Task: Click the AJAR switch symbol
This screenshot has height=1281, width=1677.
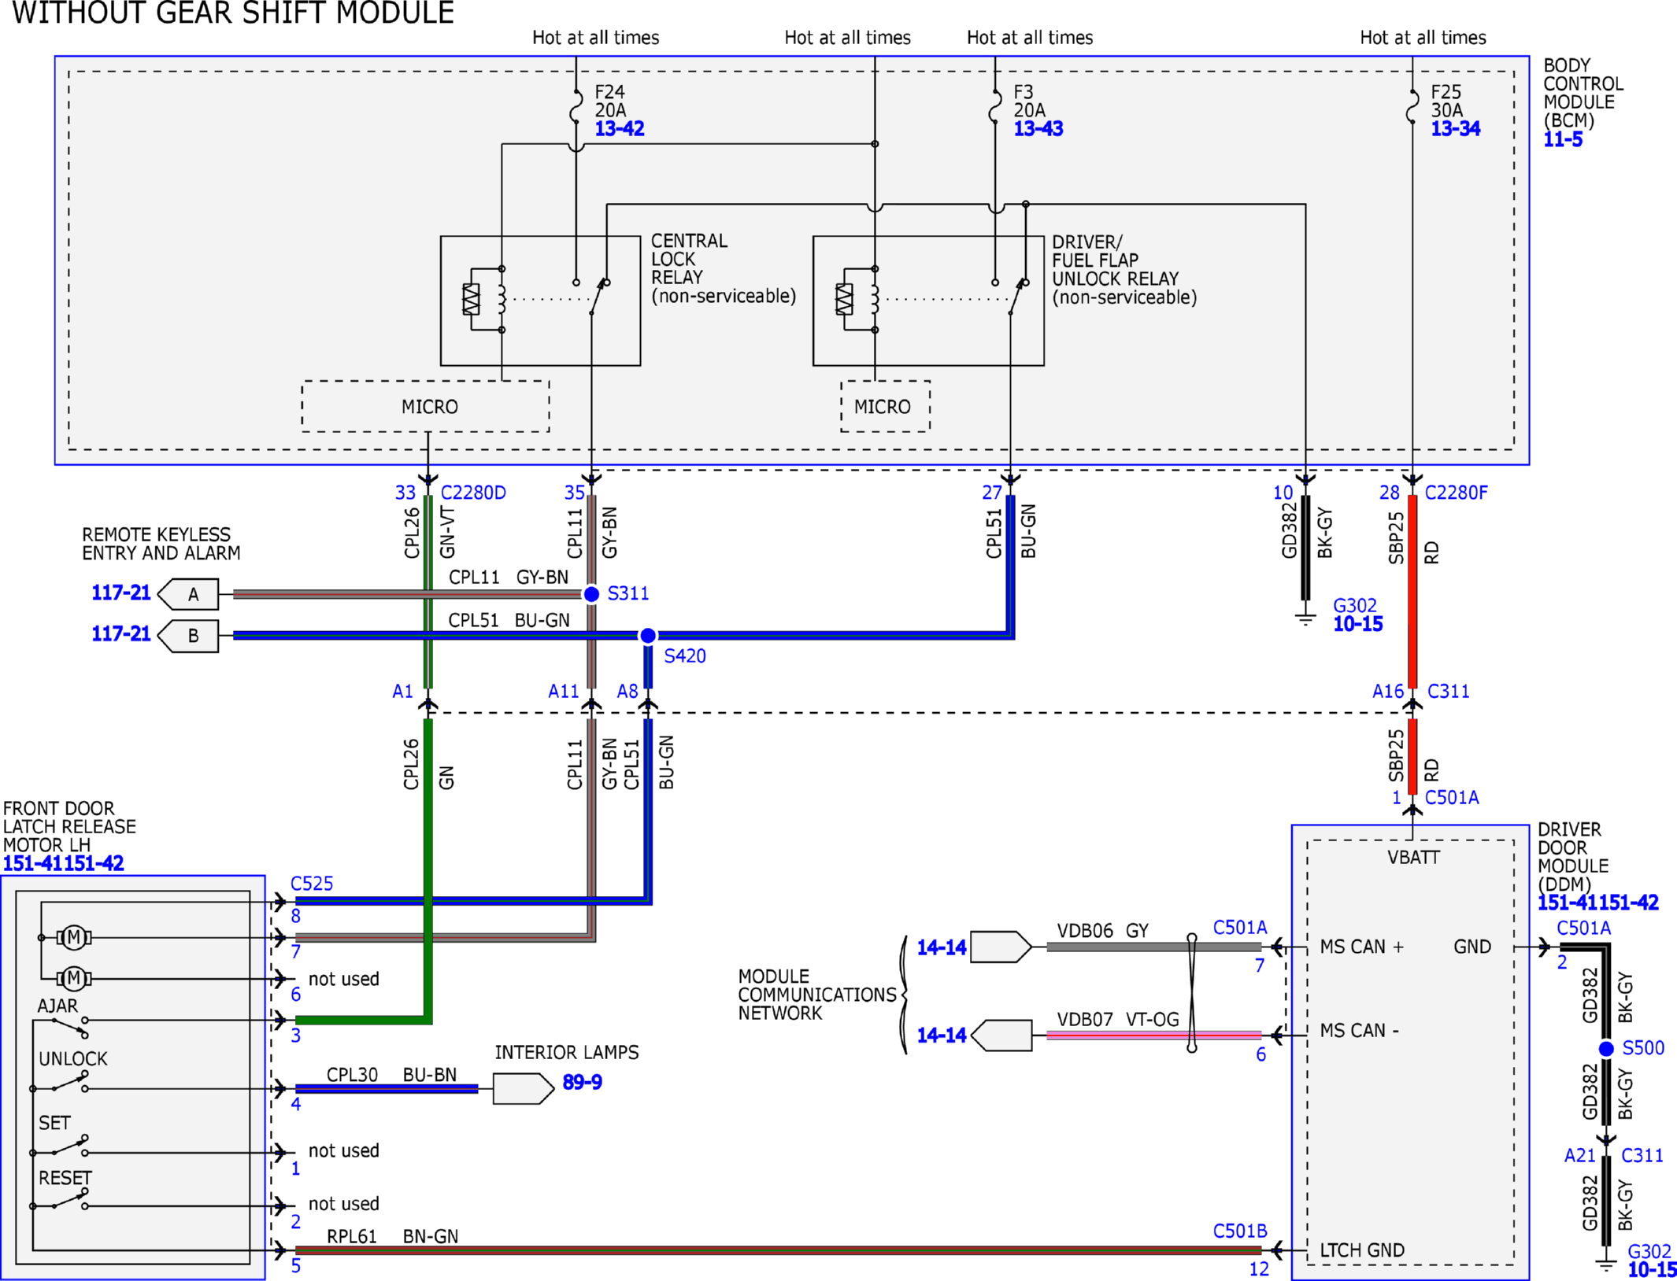Action: tap(69, 1026)
